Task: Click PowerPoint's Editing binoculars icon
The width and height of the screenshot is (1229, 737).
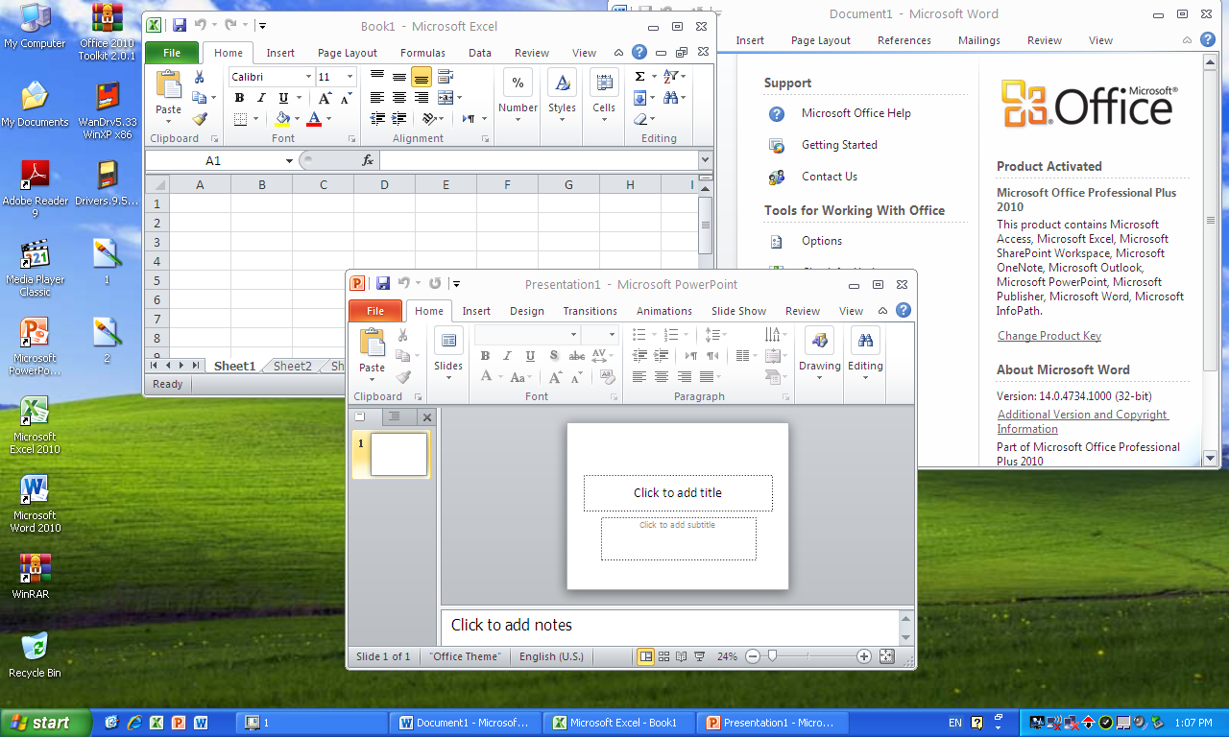Action: tap(865, 341)
